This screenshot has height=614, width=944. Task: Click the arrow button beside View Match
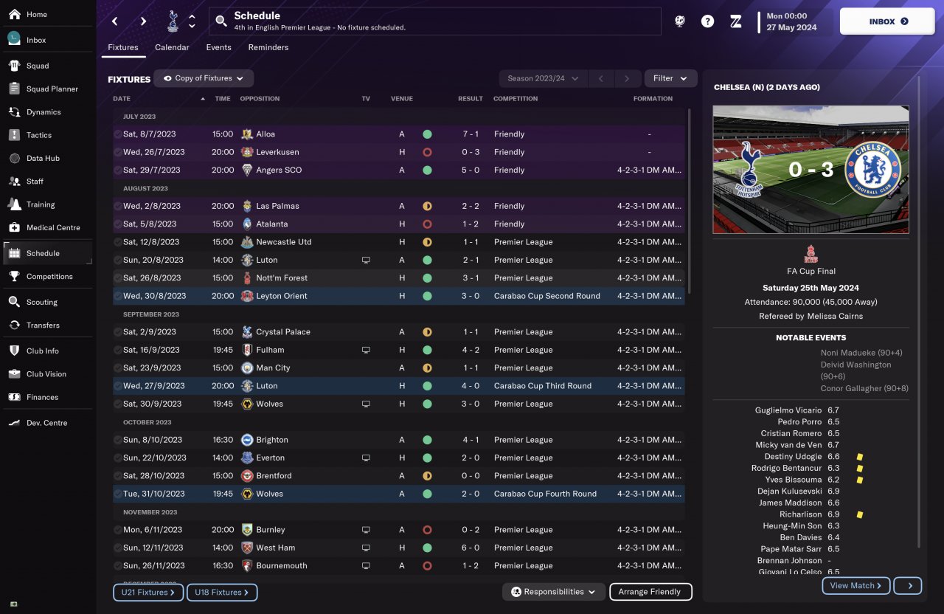(907, 586)
